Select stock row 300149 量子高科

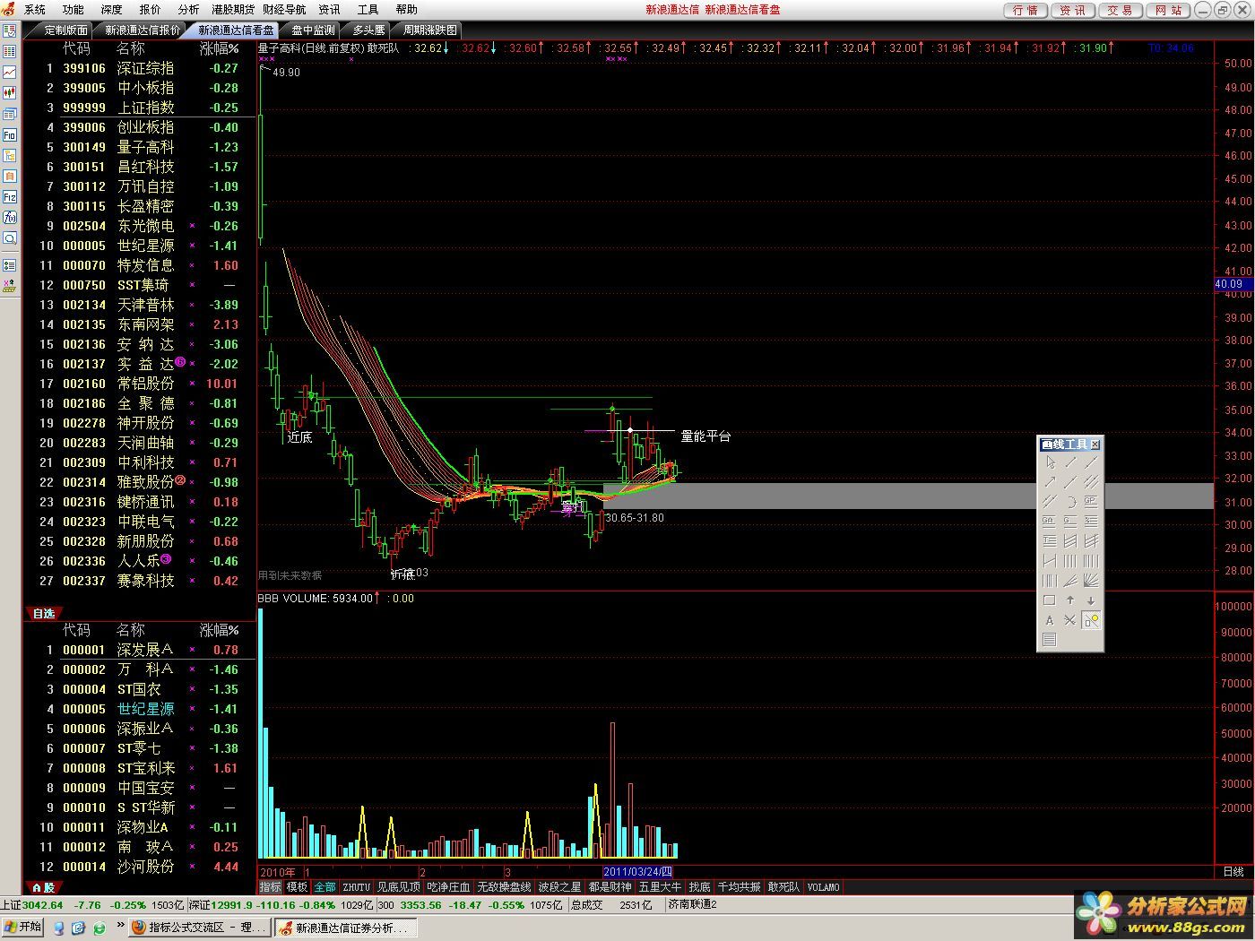click(139, 147)
